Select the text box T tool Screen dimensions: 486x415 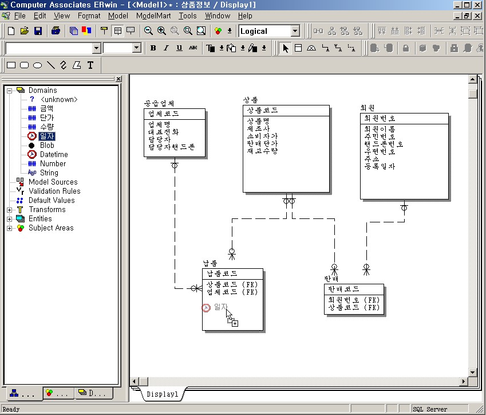click(x=90, y=65)
